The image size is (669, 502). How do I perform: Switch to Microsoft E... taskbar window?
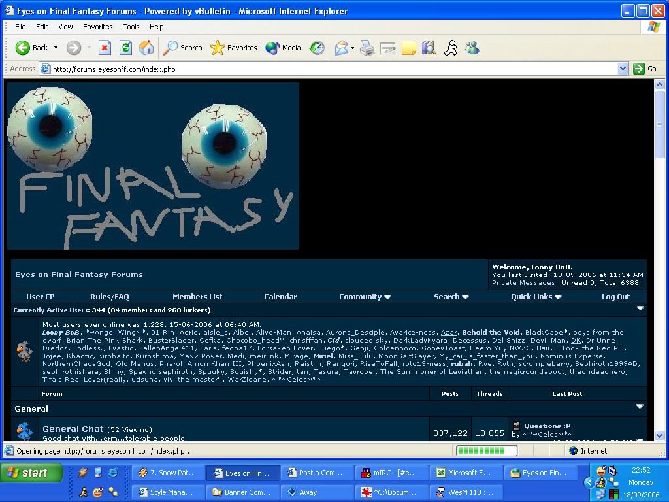click(x=466, y=473)
